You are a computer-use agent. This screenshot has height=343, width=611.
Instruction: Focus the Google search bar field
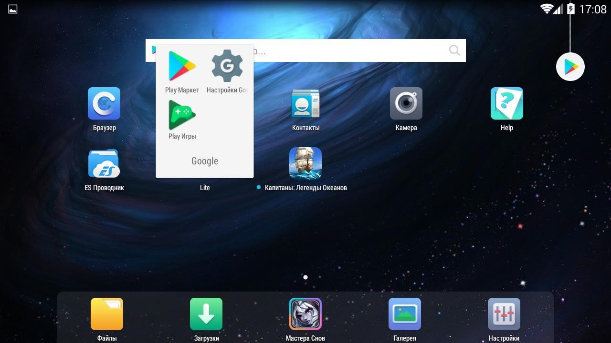click(305, 50)
